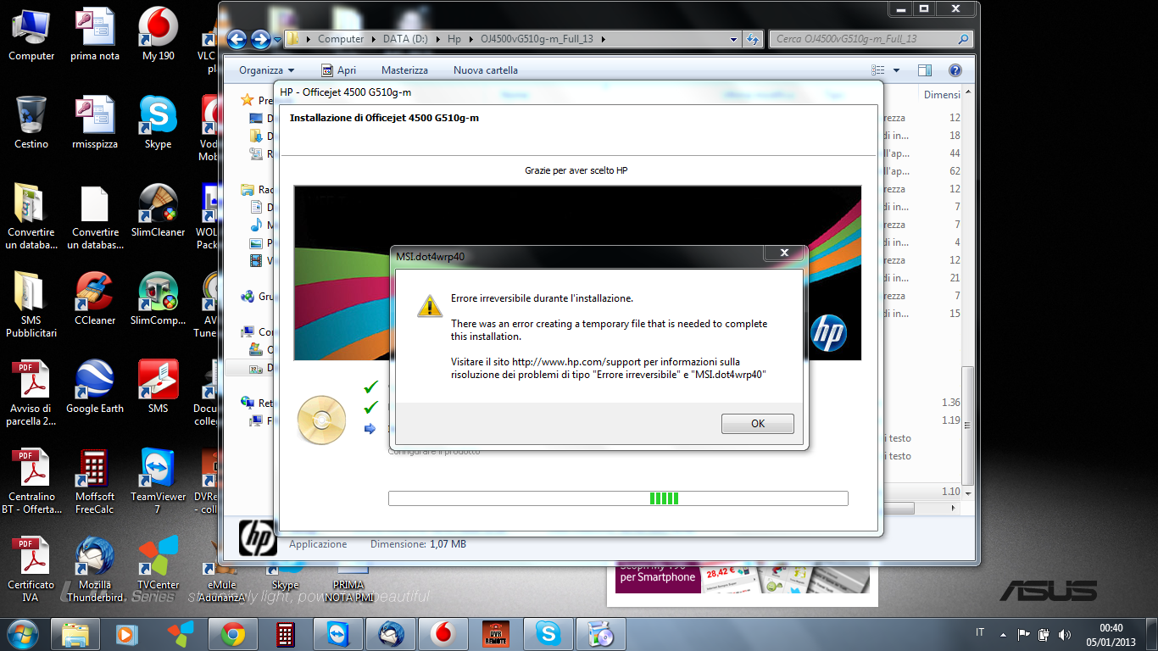Image resolution: width=1158 pixels, height=651 pixels.
Task: Click the Dimensi column header in Explorer
Action: tap(941, 95)
